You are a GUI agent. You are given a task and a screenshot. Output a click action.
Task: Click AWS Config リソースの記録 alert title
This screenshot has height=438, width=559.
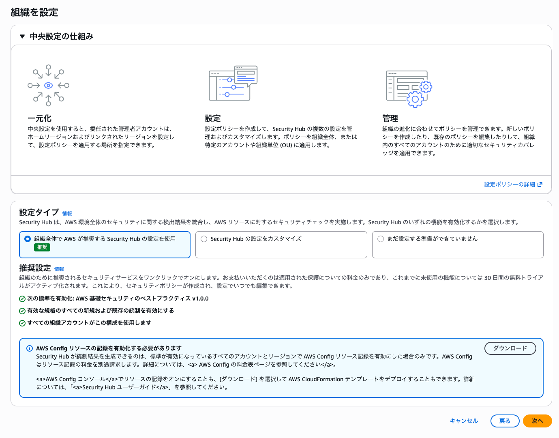[x=109, y=348]
